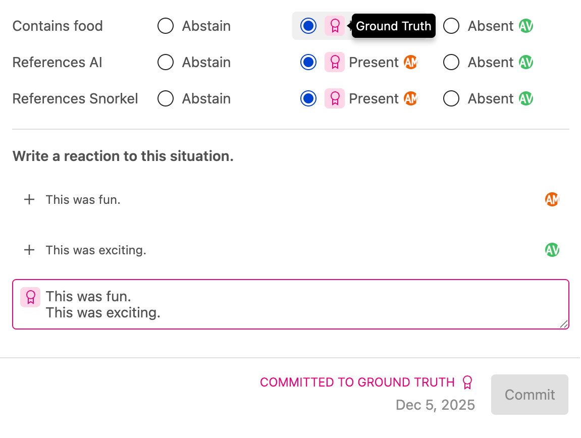Select Absent for References AI
Image resolution: width=581 pixels, height=438 pixels.
451,62
